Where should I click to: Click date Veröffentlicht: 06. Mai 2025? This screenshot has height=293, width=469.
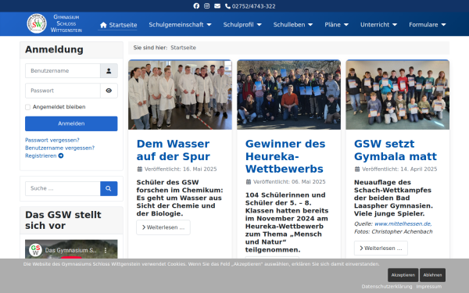285,182
